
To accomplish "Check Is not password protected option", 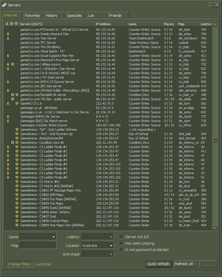I will pos(122,249).
